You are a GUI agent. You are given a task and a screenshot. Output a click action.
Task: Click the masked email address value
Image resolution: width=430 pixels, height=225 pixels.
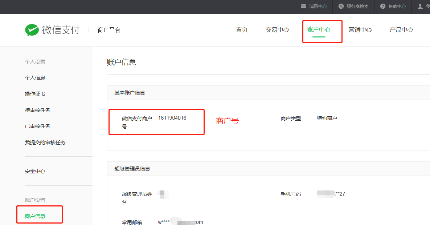[x=180, y=222]
